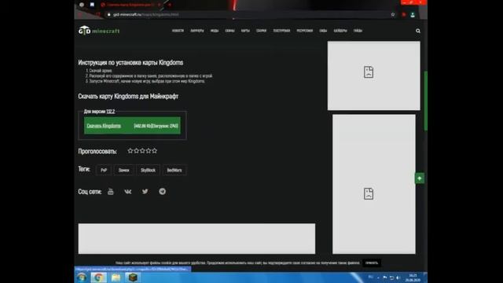Open the VK social icon

click(x=127, y=192)
